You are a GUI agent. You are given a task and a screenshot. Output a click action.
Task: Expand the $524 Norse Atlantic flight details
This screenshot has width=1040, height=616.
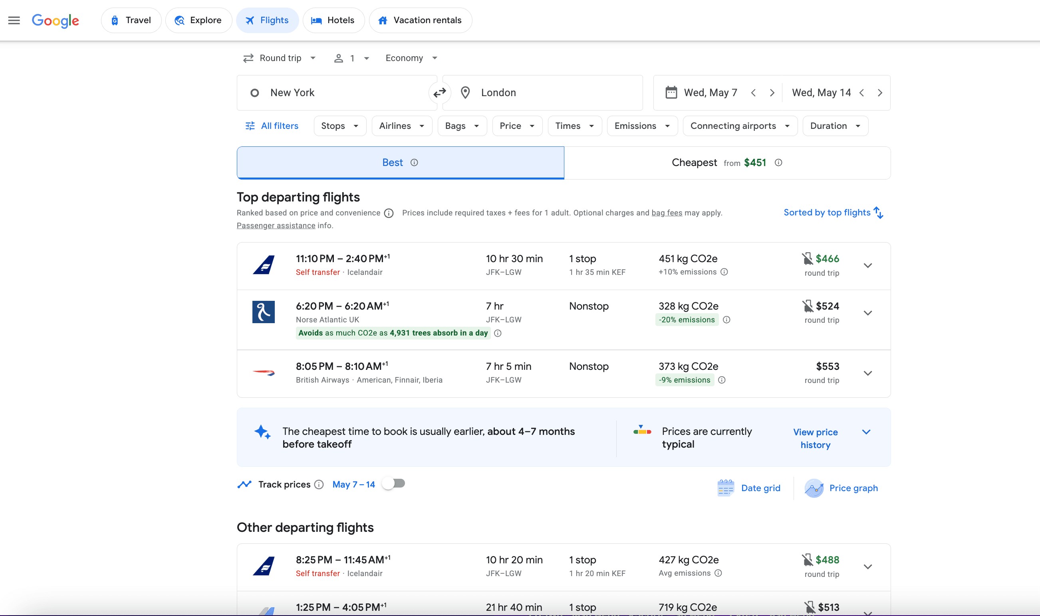[867, 312]
